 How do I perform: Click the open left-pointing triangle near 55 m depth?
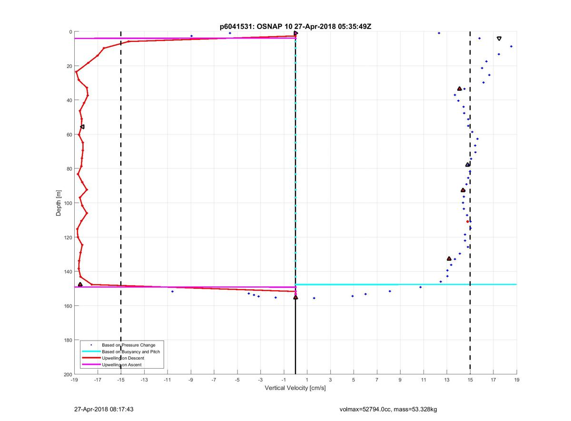[x=82, y=127]
